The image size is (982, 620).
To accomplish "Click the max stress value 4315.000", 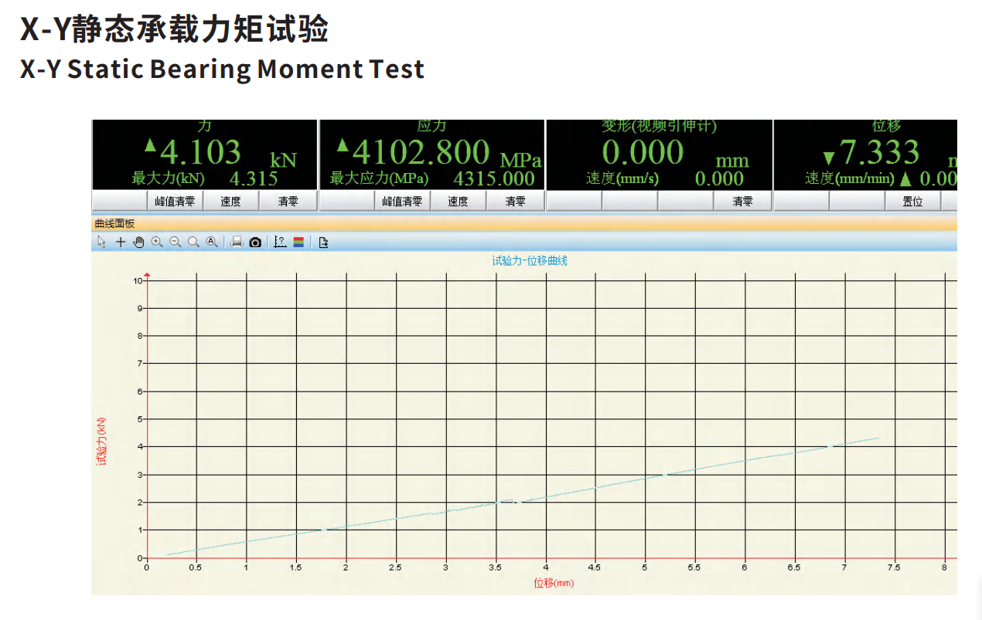I will (x=493, y=179).
